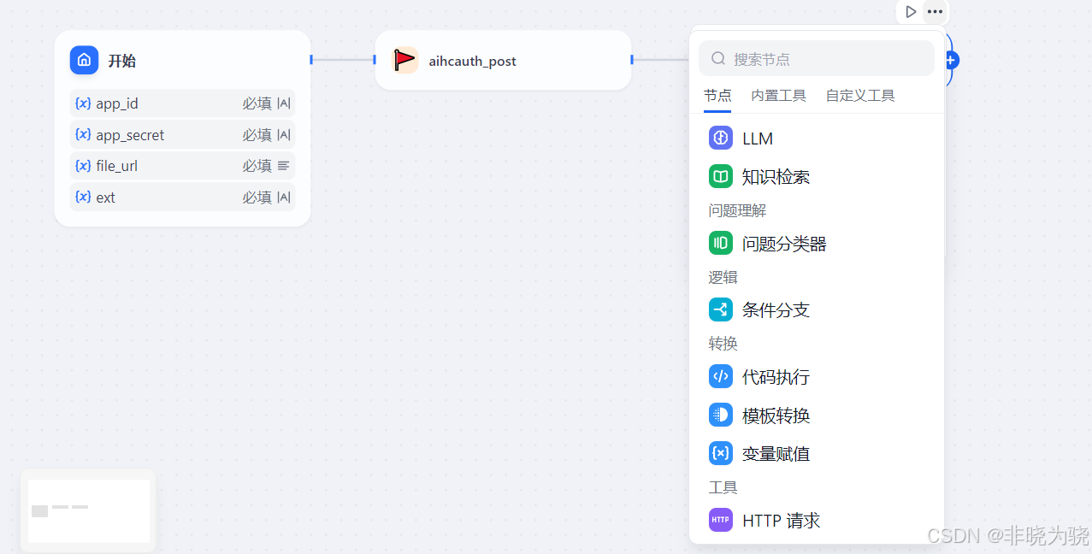
Task: Click 开始 node right output handle
Action: pyautogui.click(x=311, y=59)
